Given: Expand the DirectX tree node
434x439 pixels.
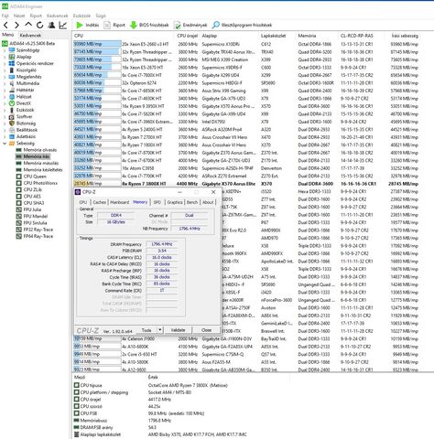Looking at the screenshot, I should pos(5,103).
